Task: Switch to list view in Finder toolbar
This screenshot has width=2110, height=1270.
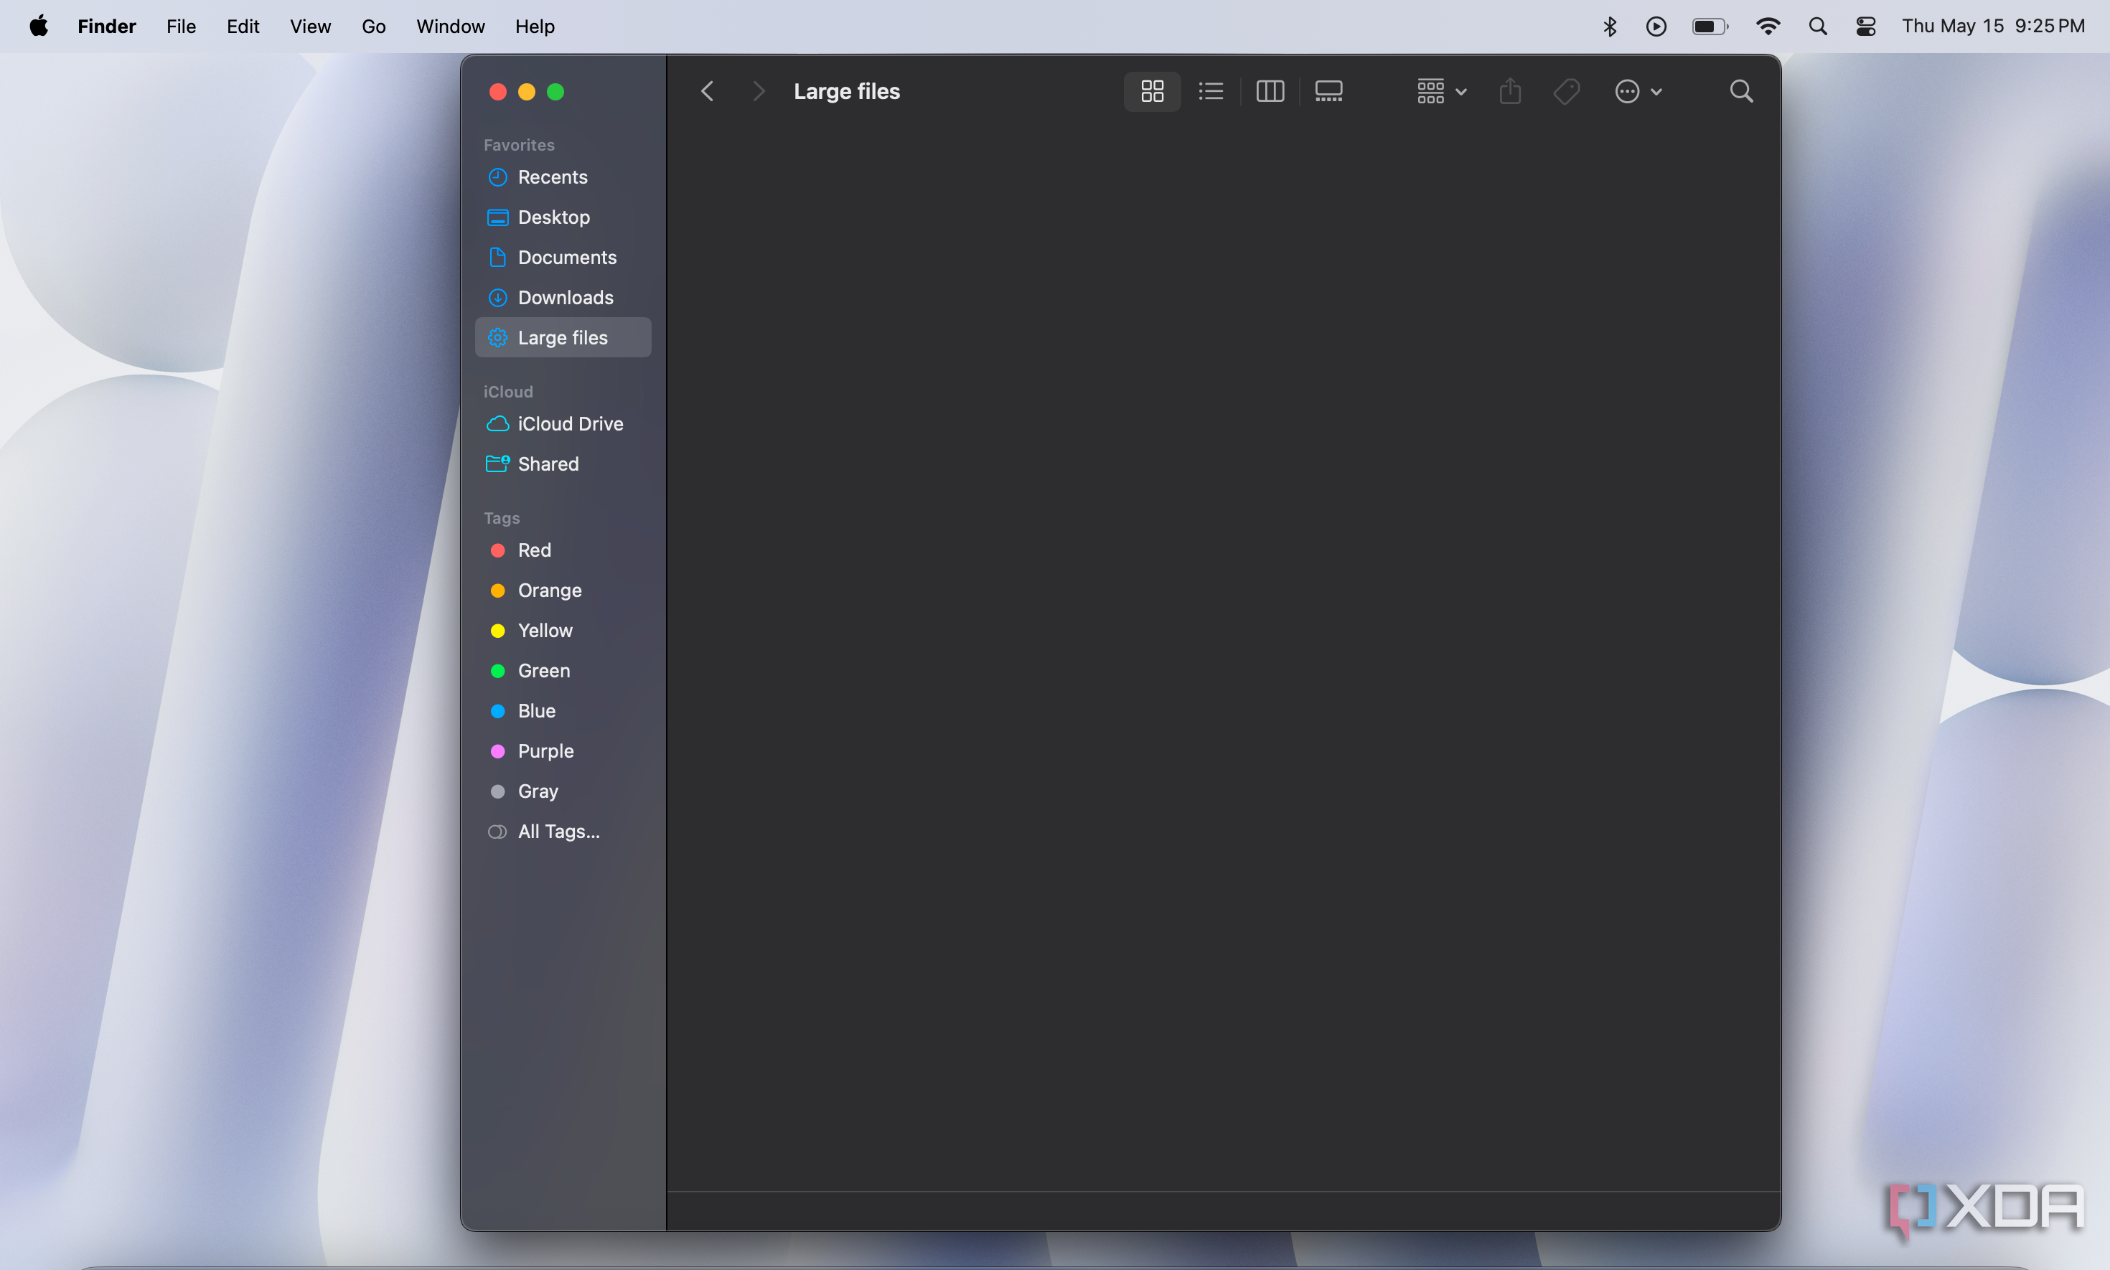Action: 1210,92
